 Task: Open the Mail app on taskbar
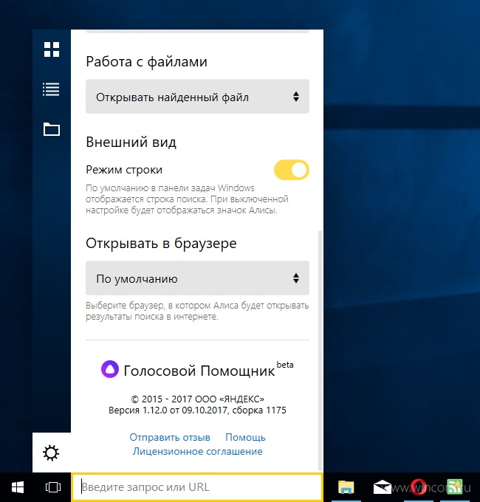[383, 487]
